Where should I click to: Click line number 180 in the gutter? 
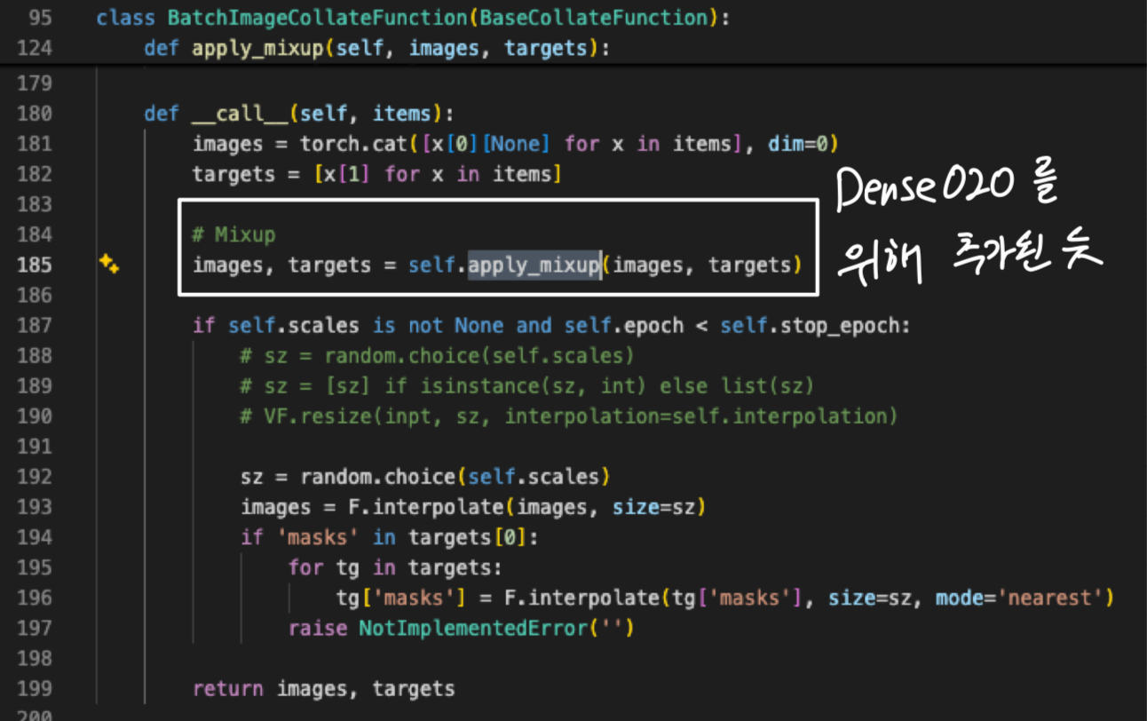(36, 114)
